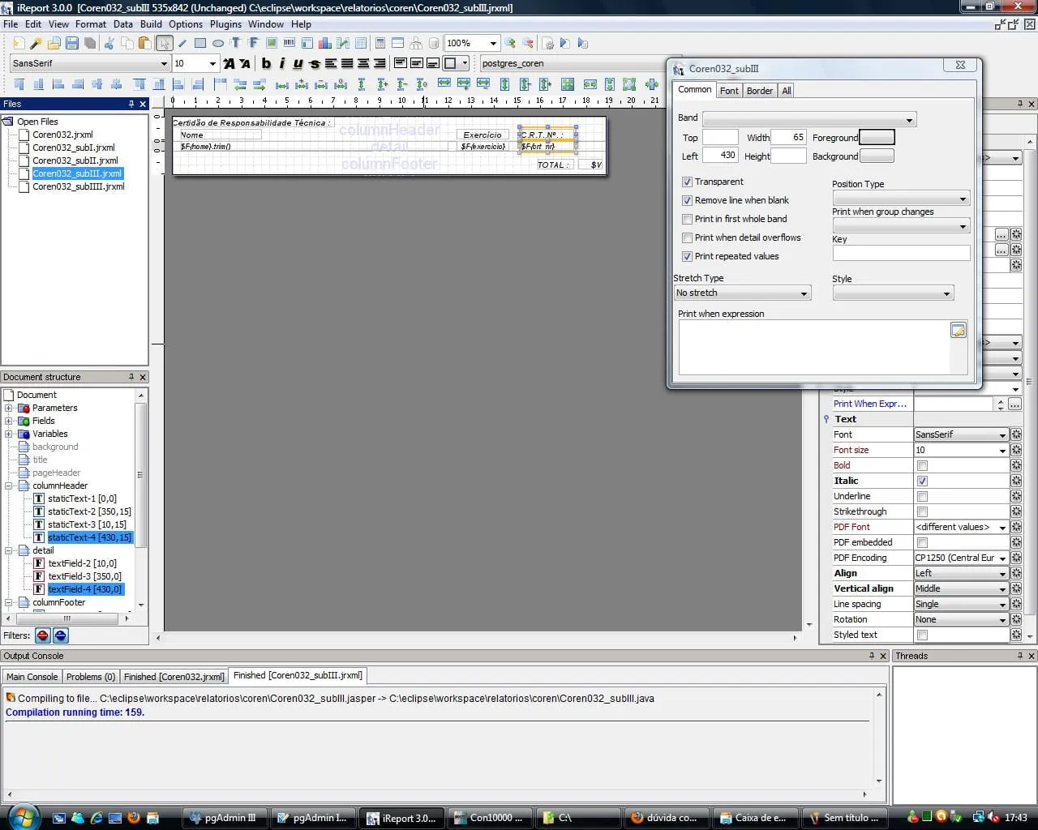Click the Cut scissors toolbar icon
1038x830 pixels.
(109, 43)
